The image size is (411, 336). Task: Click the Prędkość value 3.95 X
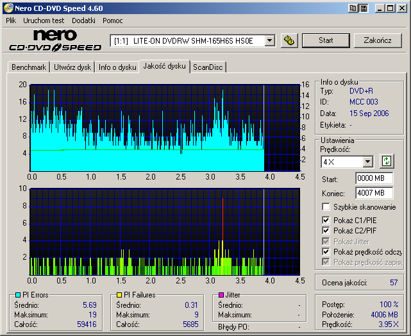point(389,324)
